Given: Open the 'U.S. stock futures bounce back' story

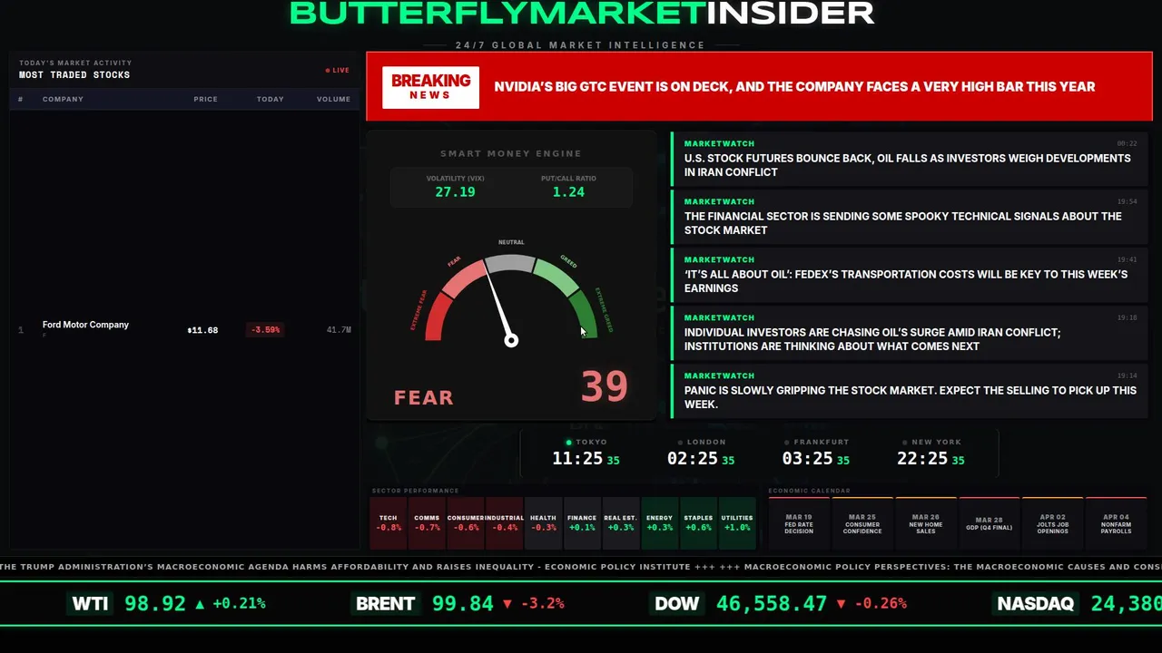Looking at the screenshot, I should click(x=910, y=159).
